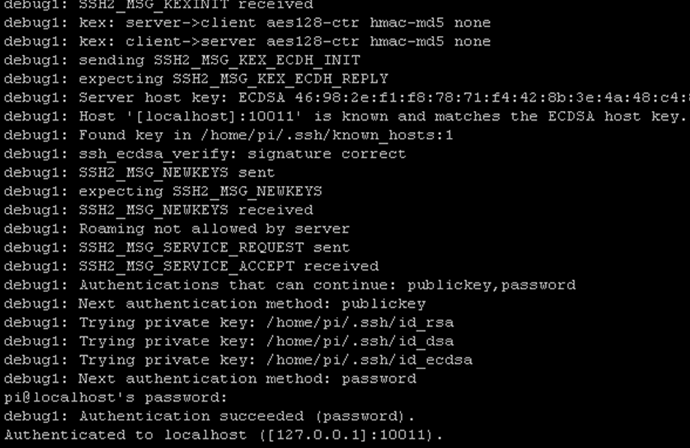Click the '/home/pi/.ssh/known_hosts:1' path text
Screen dimensions: 690x448
327,136
